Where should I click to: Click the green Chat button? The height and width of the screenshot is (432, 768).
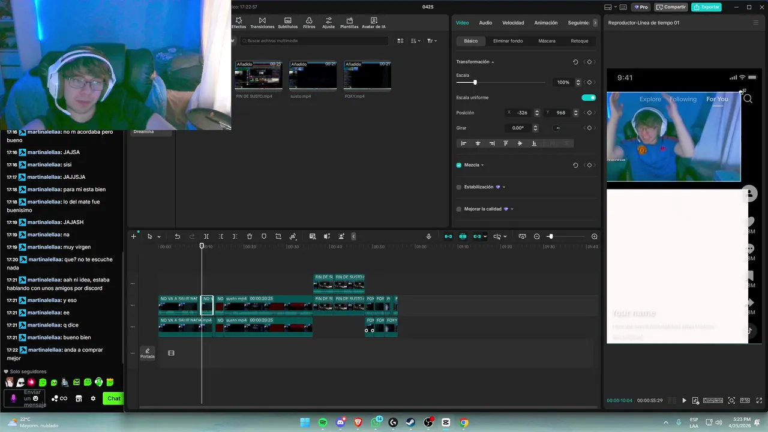pos(113,398)
